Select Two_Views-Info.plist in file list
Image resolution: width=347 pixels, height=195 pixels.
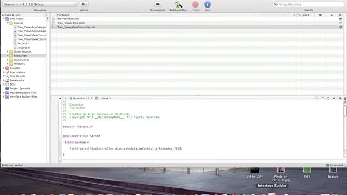pyautogui.click(x=71, y=23)
